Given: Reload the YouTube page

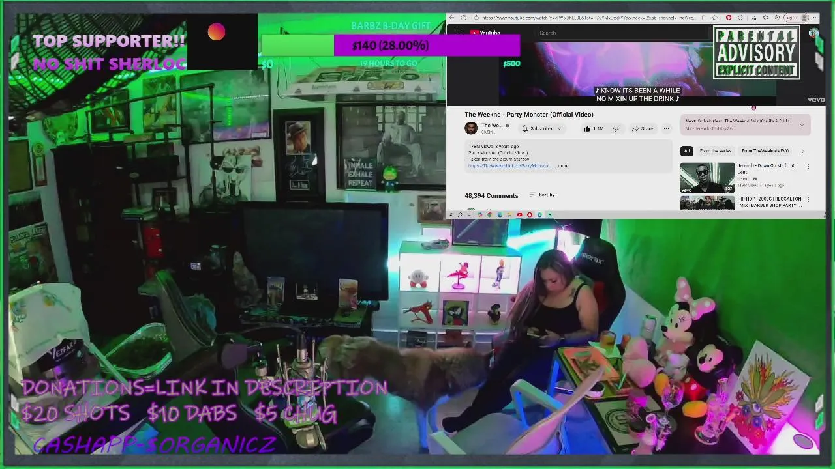Looking at the screenshot, I should (463, 18).
